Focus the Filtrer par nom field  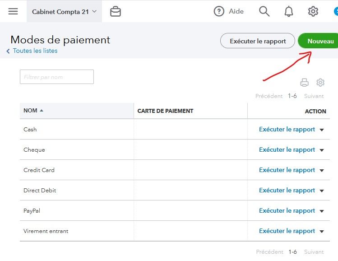coord(57,77)
